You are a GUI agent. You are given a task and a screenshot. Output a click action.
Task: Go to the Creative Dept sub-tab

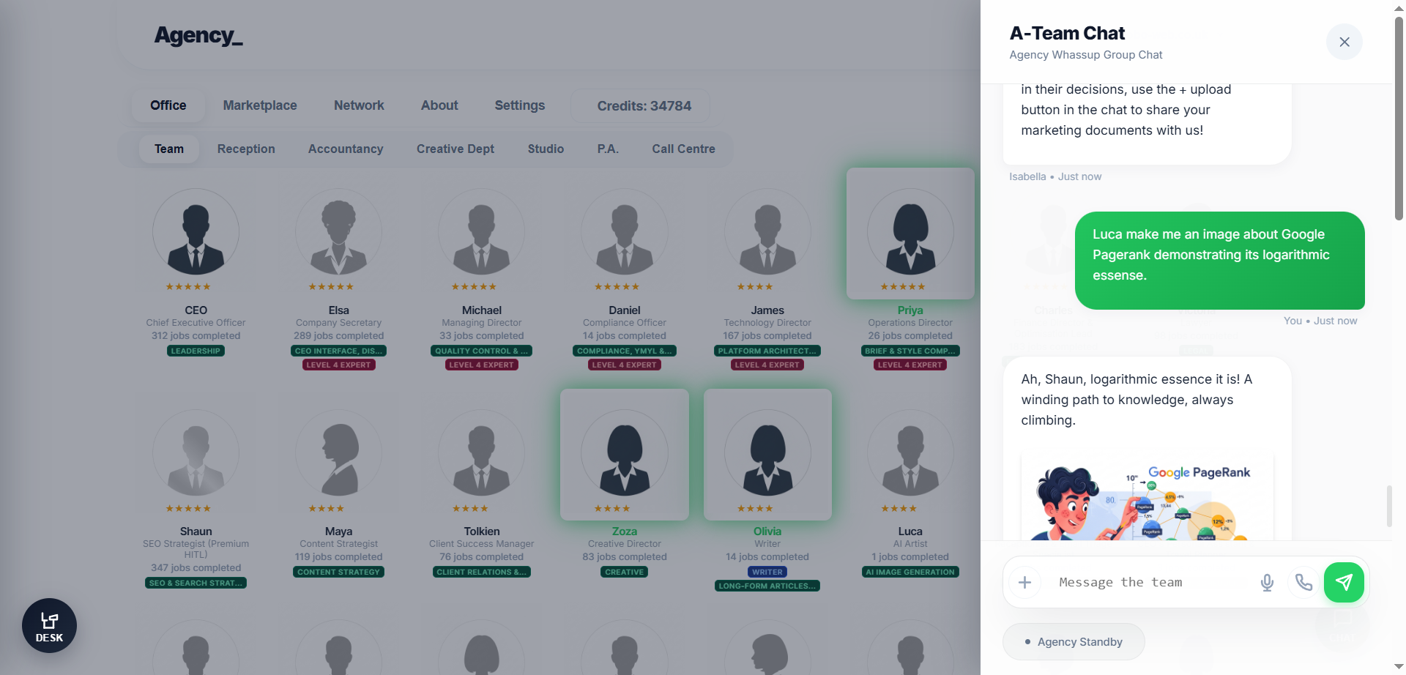coord(455,149)
